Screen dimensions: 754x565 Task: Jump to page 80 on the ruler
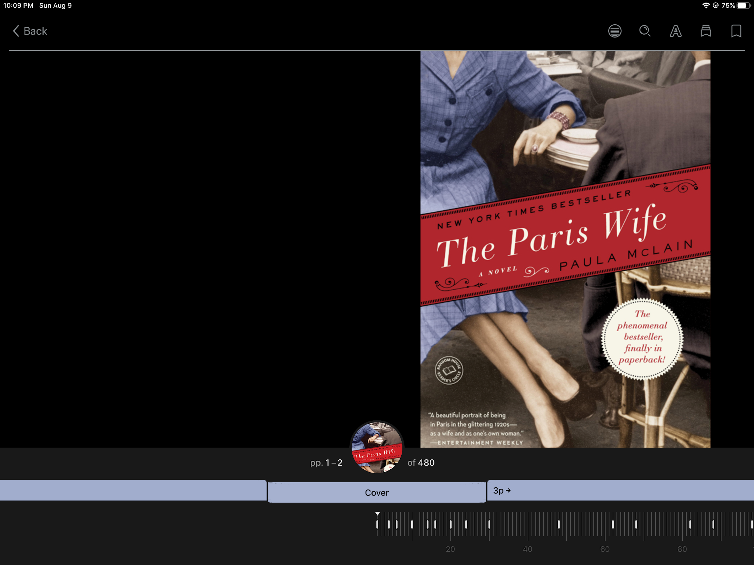coord(682,549)
